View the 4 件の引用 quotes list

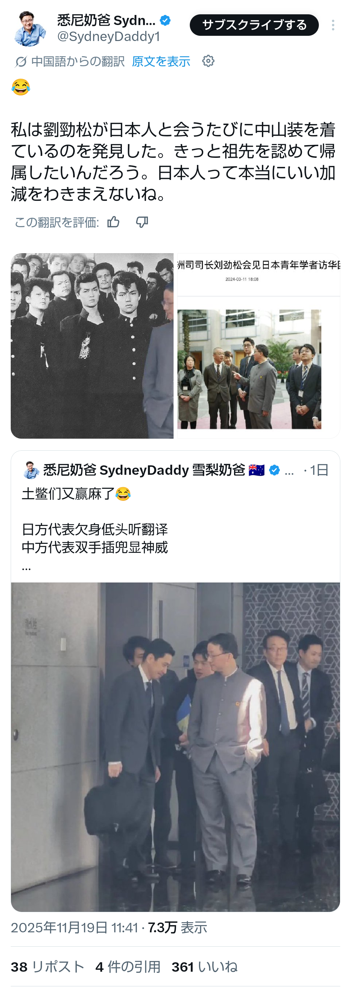(128, 967)
